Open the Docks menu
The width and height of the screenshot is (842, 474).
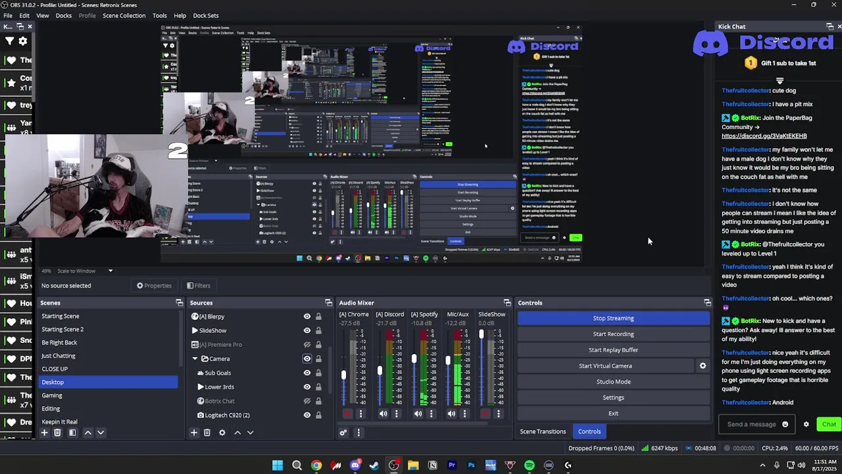click(64, 15)
